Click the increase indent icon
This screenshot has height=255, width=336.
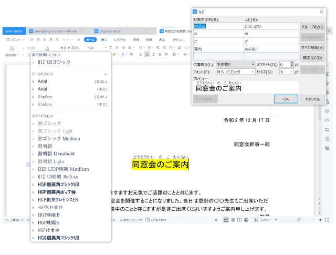164,48
